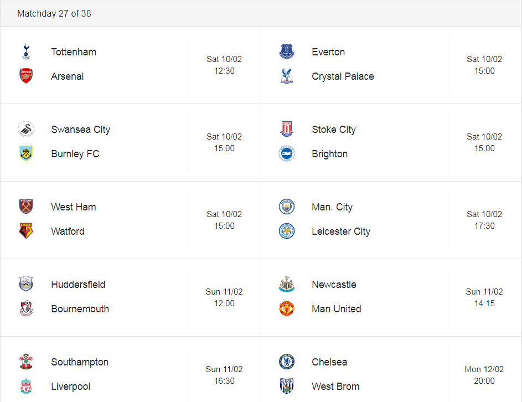The width and height of the screenshot is (522, 402).
Task: Open the Southampton team link
Action: pyautogui.click(x=80, y=362)
